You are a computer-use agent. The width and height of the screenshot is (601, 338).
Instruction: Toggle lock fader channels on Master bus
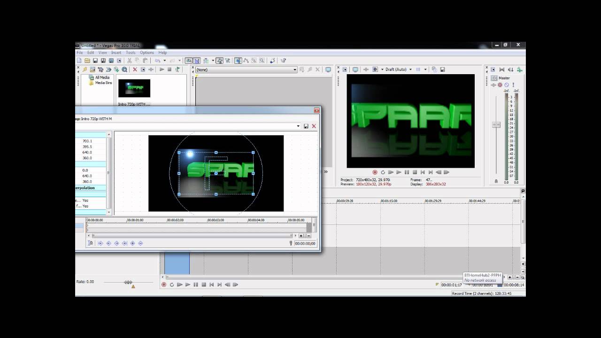[496, 181]
